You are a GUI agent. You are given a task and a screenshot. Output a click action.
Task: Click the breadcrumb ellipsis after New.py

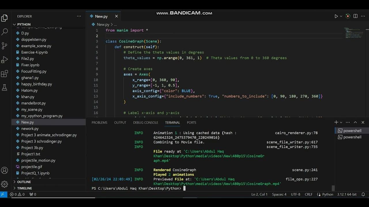(x=115, y=25)
